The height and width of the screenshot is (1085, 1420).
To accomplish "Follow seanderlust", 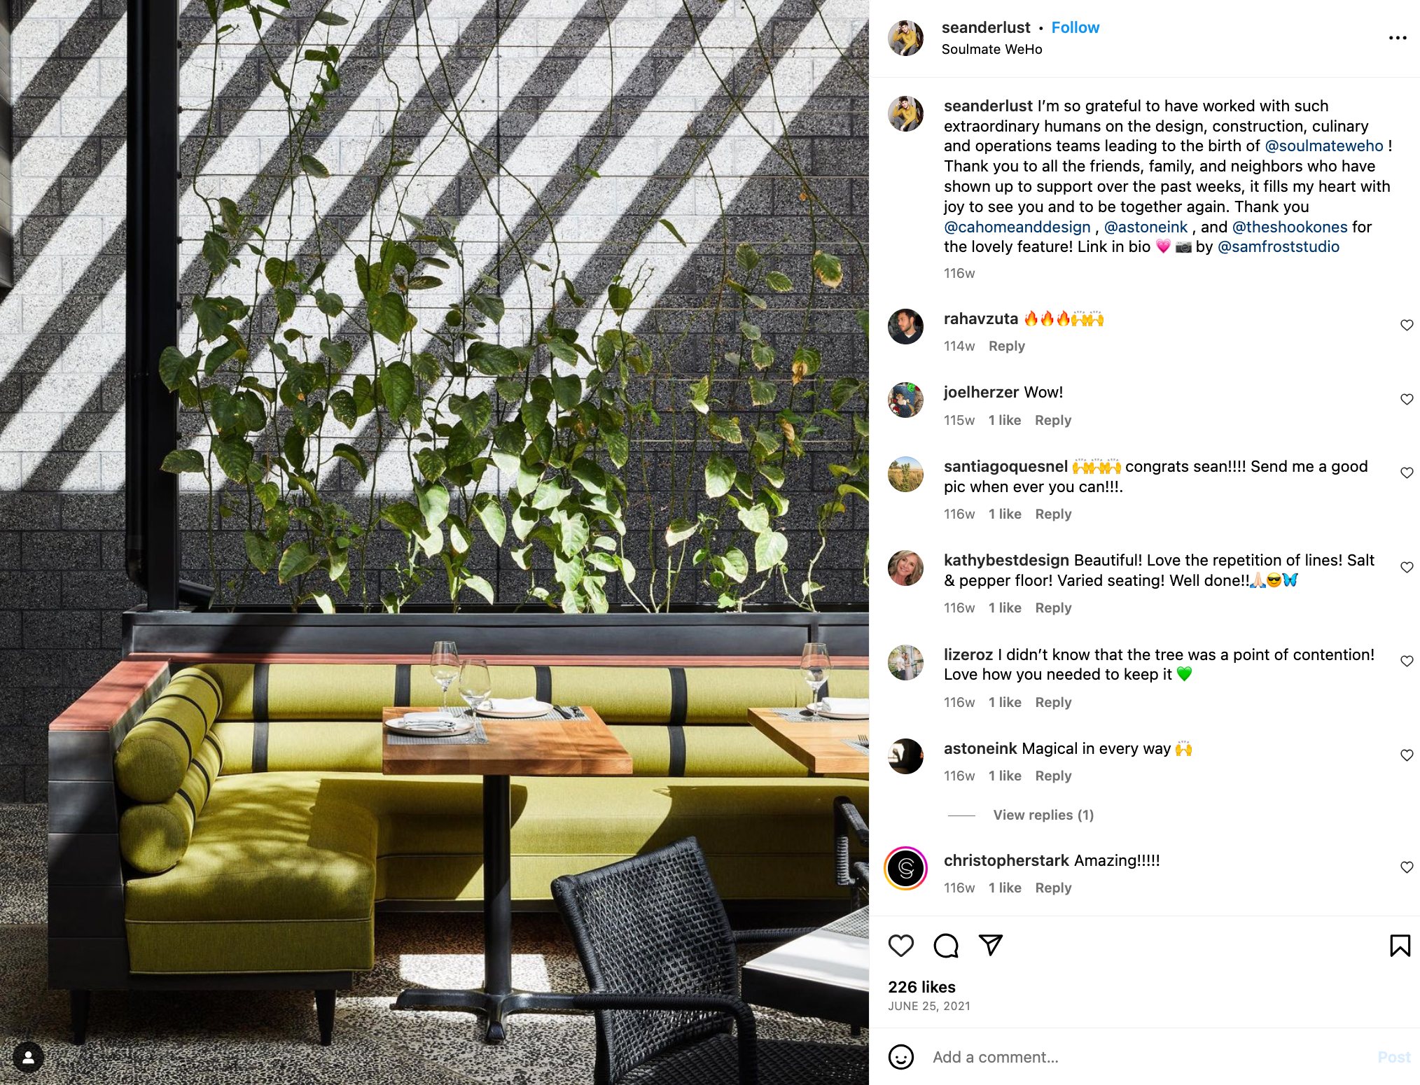I will point(1076,27).
